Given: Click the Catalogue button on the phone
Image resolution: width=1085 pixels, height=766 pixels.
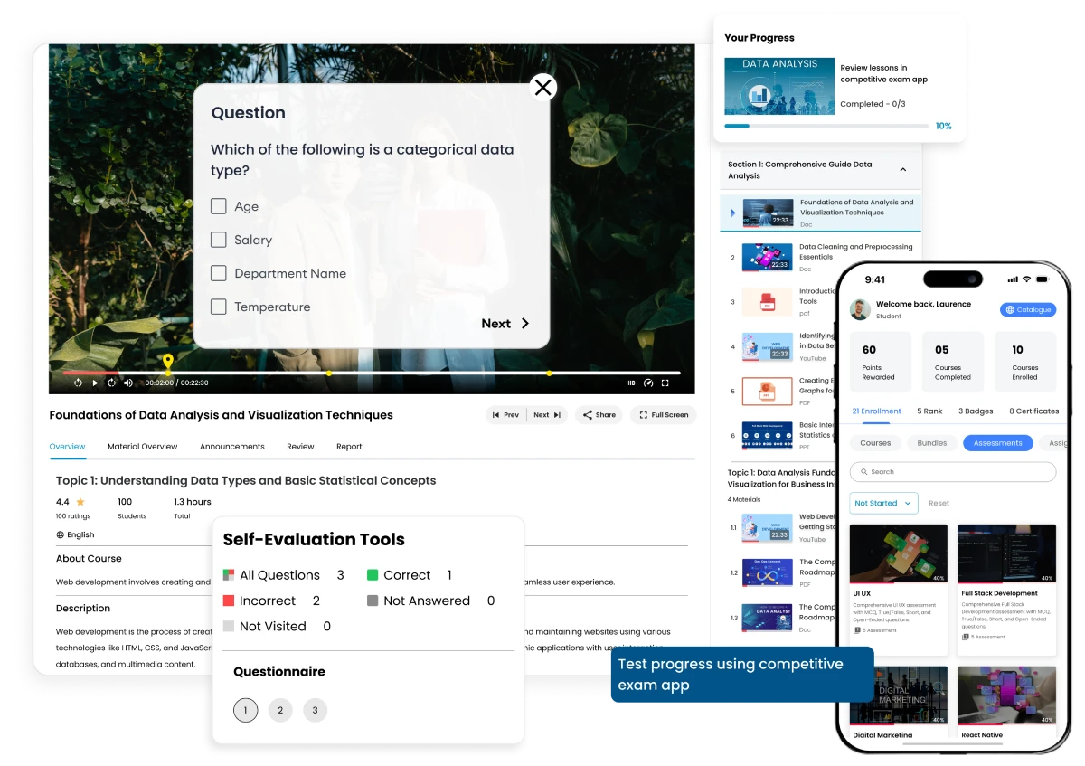Looking at the screenshot, I should coord(1027,309).
